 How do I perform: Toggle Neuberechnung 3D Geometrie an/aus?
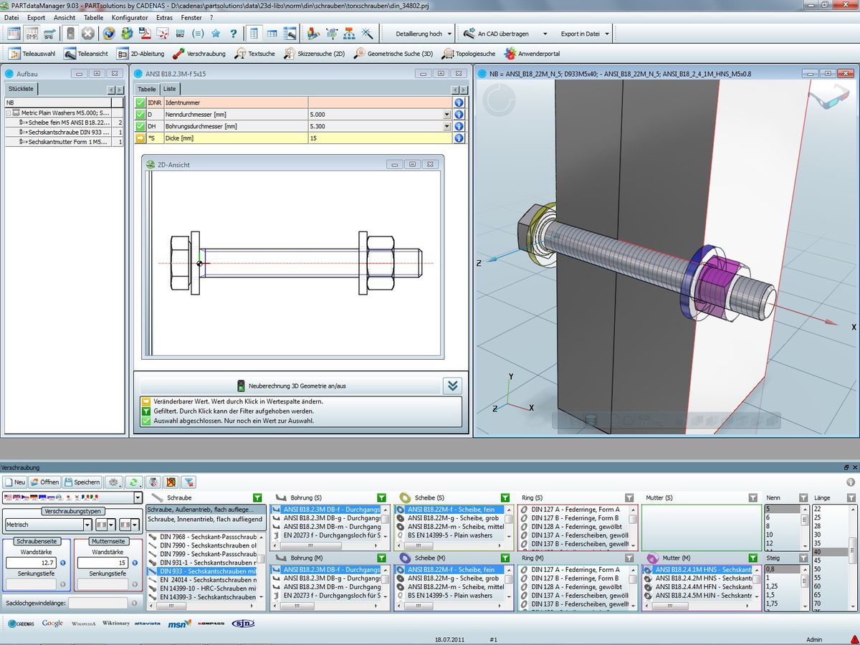coord(292,386)
